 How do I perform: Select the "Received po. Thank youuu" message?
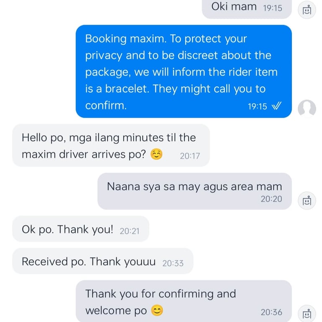[103, 261]
